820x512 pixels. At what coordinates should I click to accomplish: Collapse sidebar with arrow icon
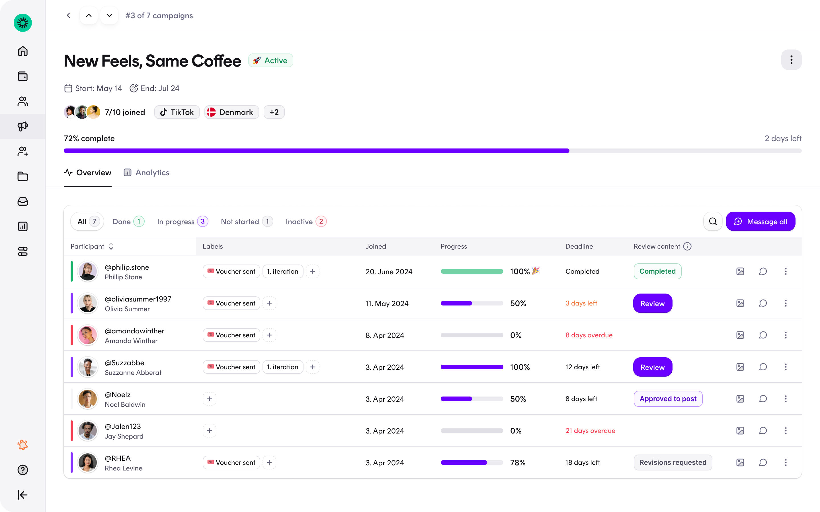(x=23, y=495)
